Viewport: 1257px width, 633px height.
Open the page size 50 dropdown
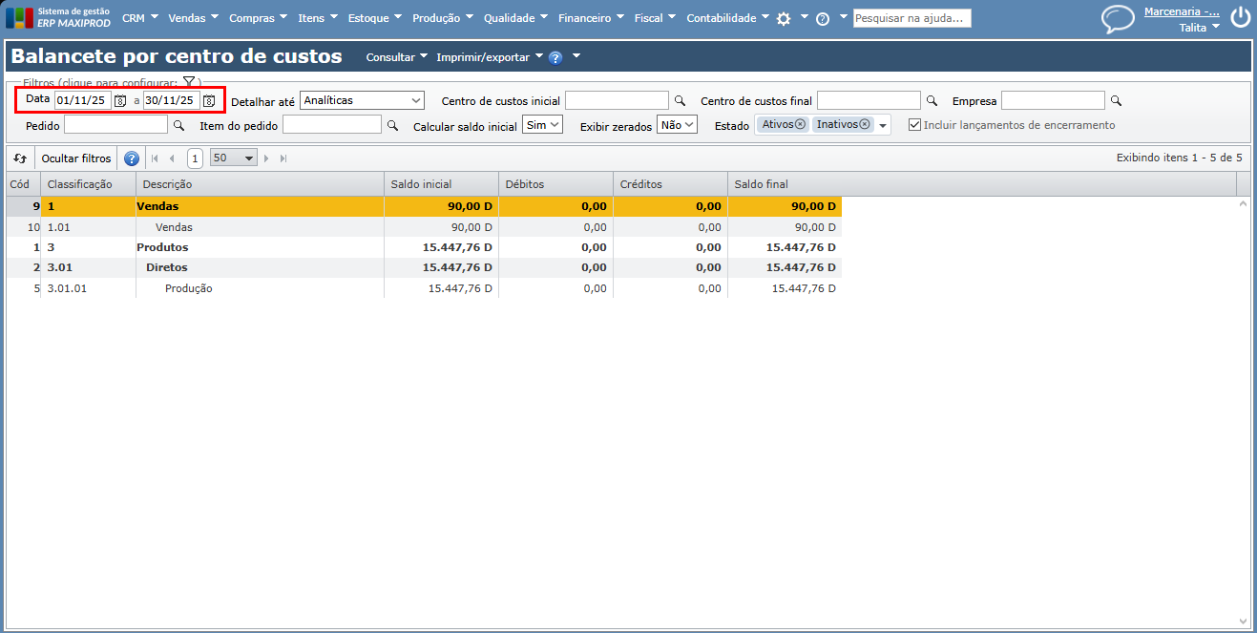234,158
